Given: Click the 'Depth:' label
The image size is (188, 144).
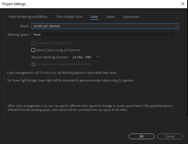Looking at the screenshot, I should point(24,26).
